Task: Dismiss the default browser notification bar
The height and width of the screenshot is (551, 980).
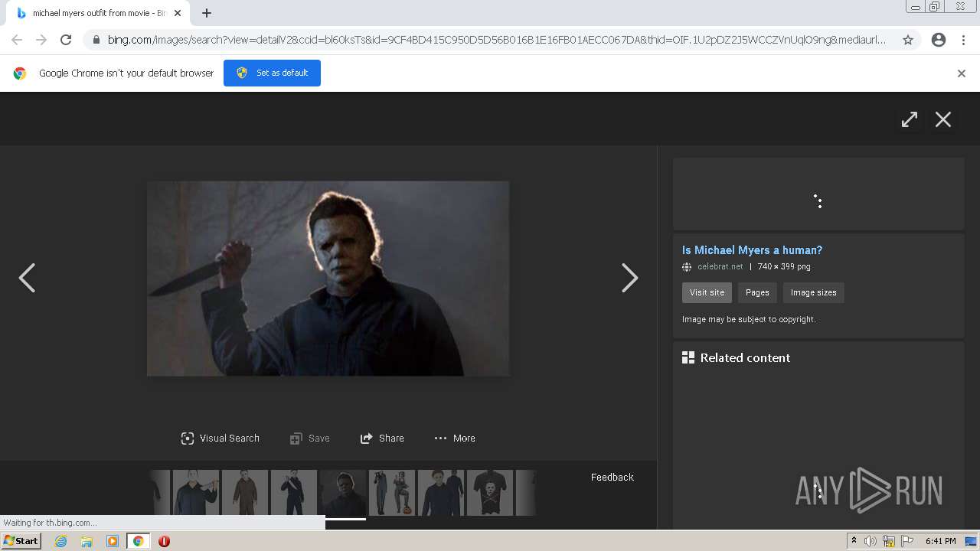Action: tap(962, 73)
